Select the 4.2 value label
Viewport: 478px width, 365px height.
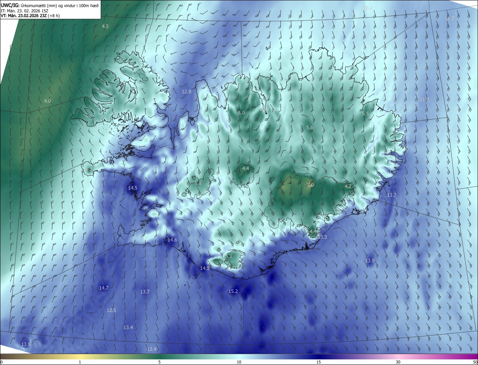[x=348, y=186]
